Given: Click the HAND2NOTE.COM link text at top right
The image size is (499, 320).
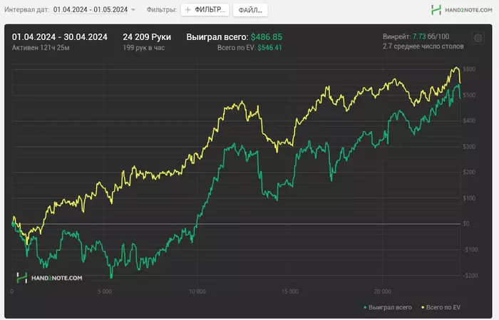Looking at the screenshot, I should coord(470,10).
